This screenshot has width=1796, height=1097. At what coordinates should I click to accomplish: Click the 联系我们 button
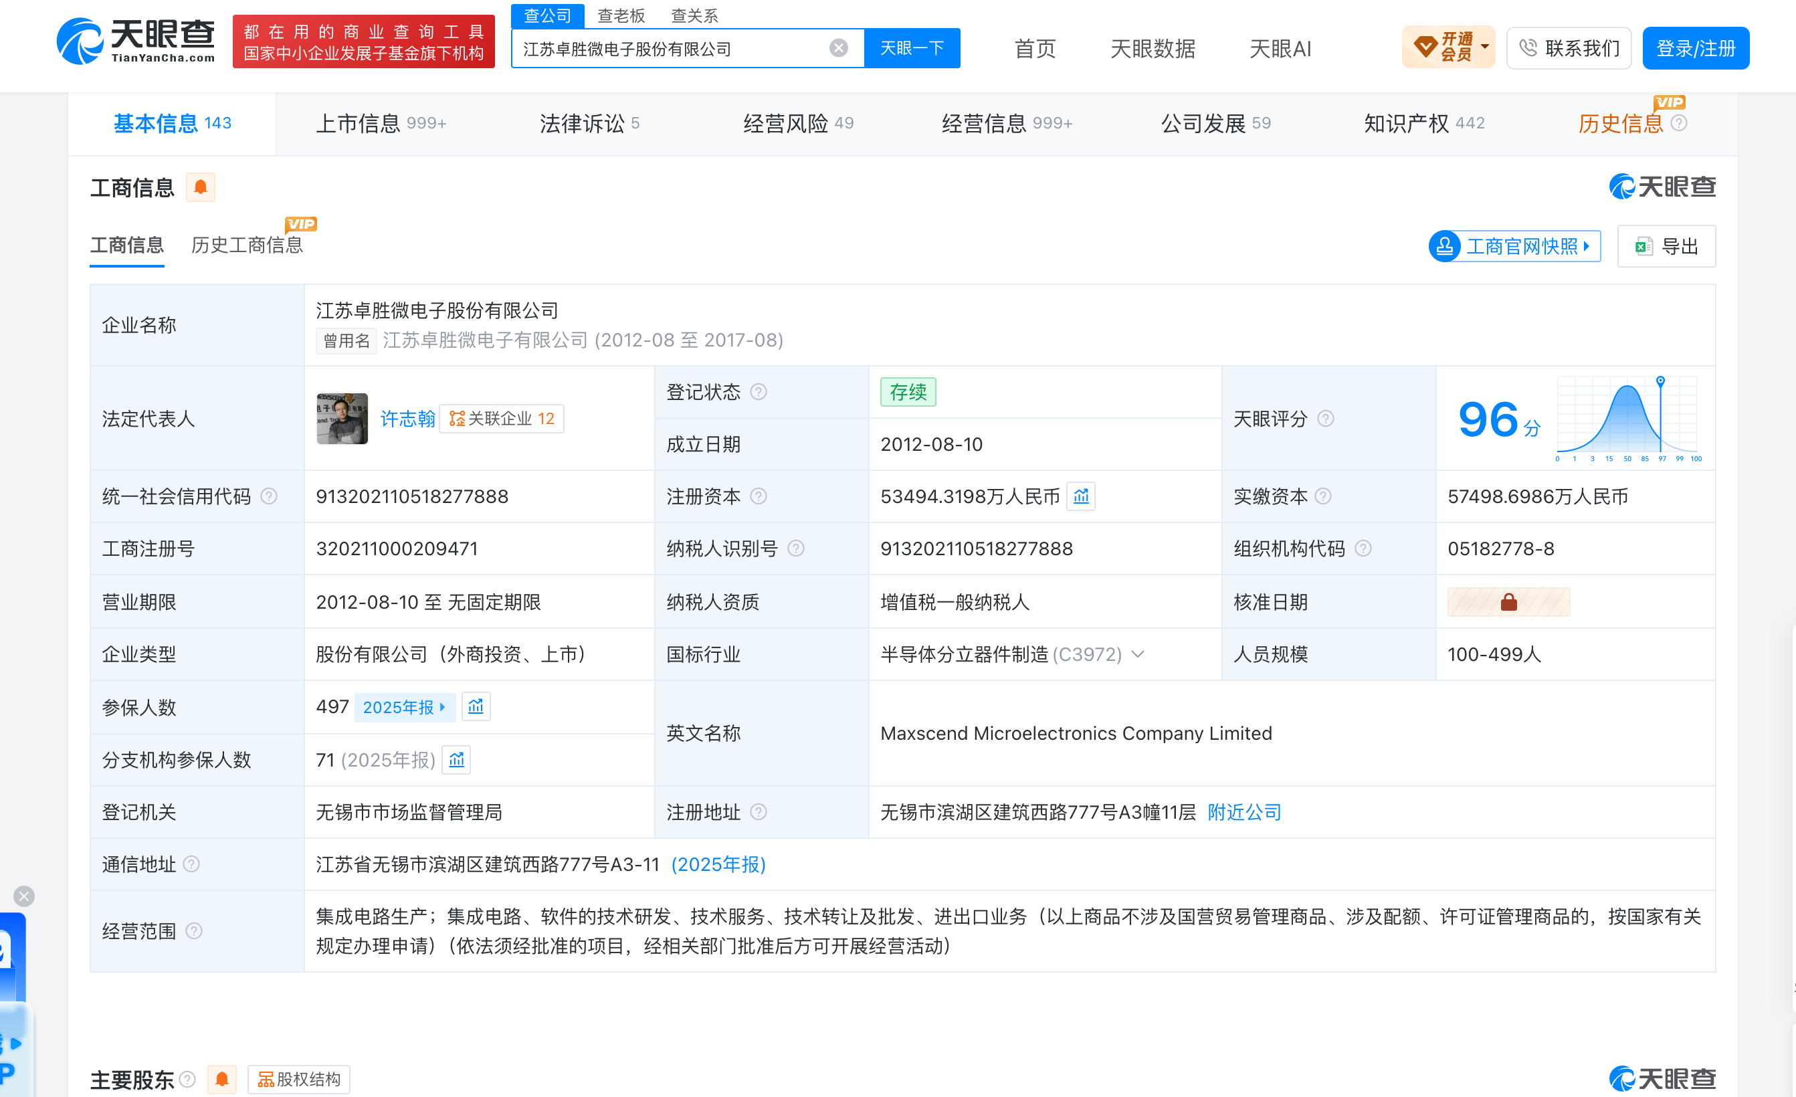click(1569, 48)
